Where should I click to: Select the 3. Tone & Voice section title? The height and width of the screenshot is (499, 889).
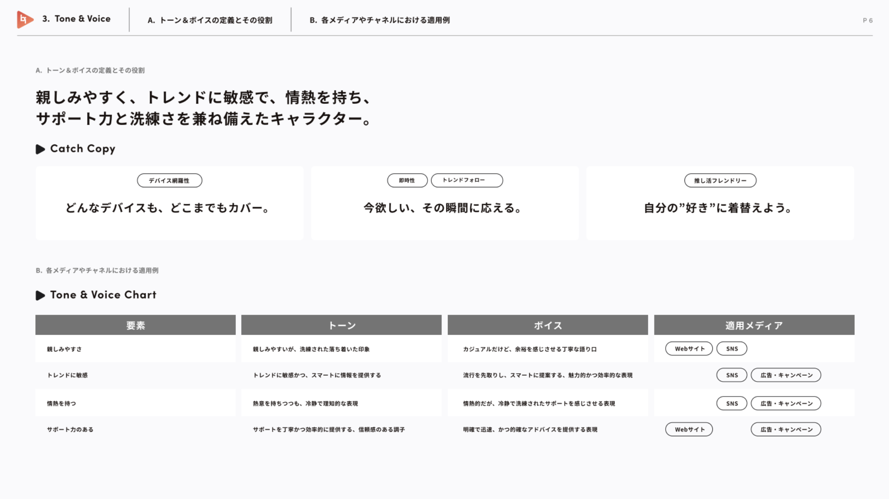click(x=76, y=19)
